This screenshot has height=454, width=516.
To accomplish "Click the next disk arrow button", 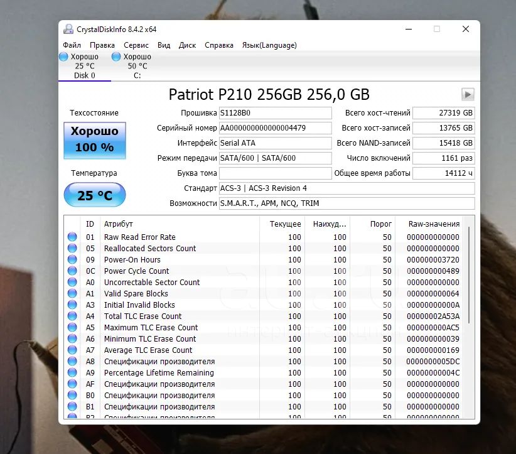I will coord(468,94).
